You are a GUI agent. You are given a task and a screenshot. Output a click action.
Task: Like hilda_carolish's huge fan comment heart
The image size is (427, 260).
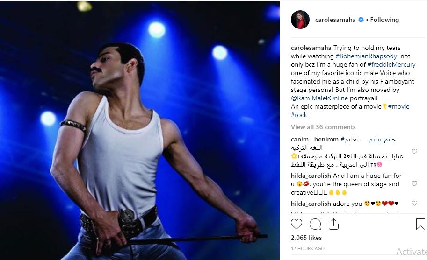(414, 183)
